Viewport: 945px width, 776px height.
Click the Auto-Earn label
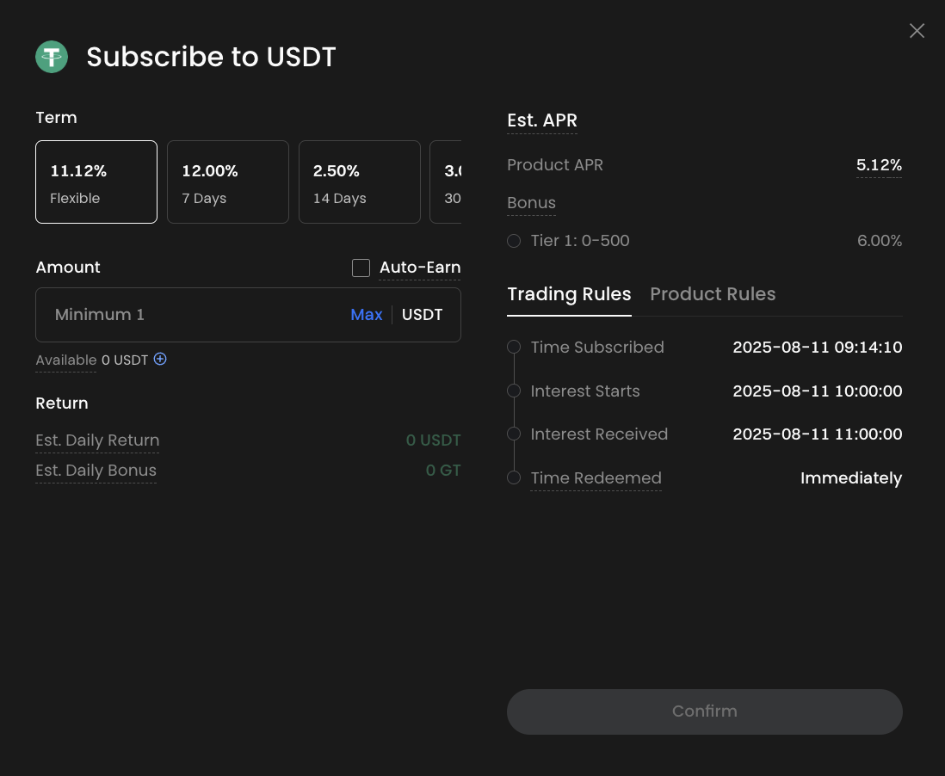point(420,268)
